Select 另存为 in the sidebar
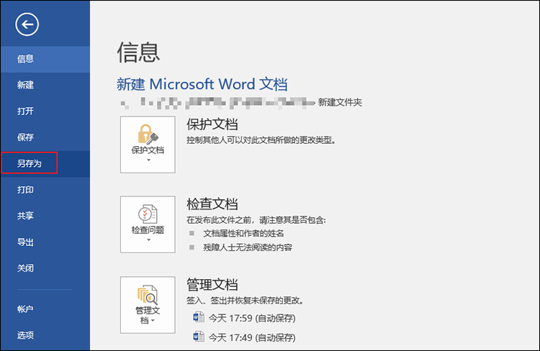 [45, 163]
